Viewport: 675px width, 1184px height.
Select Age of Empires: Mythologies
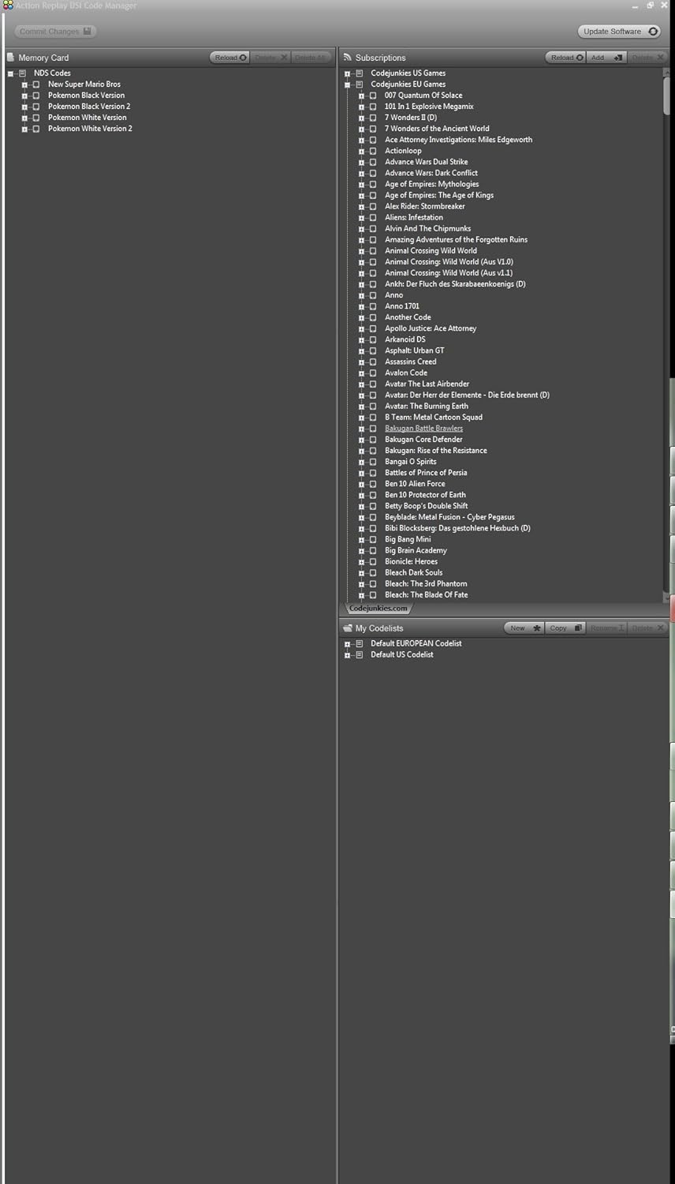pyautogui.click(x=431, y=184)
